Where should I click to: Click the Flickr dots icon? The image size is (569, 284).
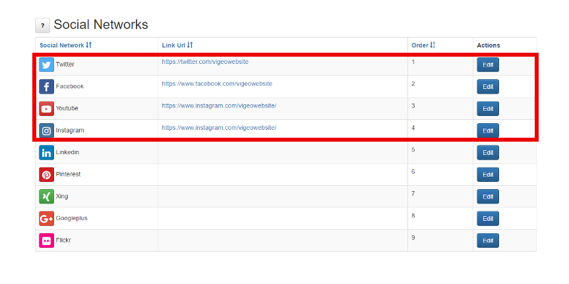pyautogui.click(x=46, y=241)
